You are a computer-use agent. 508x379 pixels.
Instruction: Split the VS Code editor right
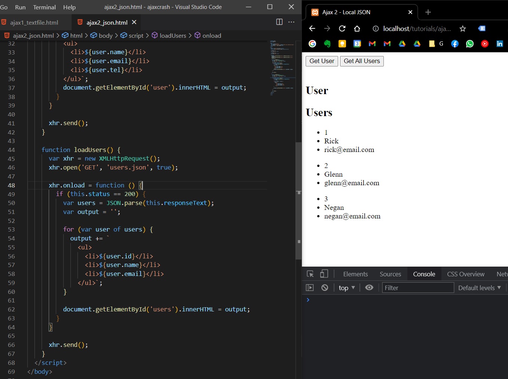coord(279,22)
